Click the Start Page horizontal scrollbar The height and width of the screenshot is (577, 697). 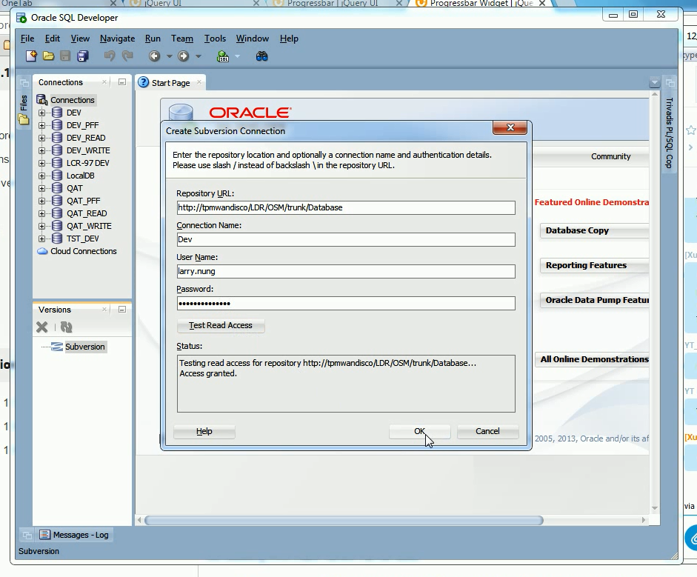coord(344,520)
